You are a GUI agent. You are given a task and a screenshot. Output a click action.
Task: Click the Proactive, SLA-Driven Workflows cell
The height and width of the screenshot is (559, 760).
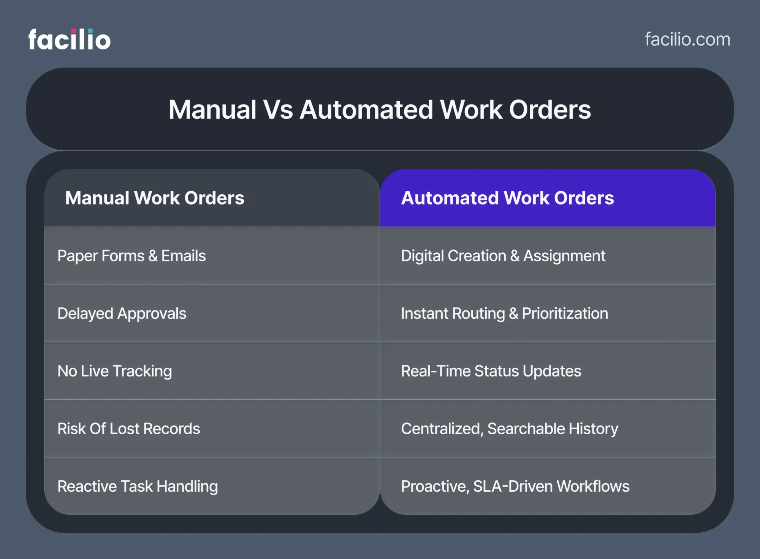click(515, 486)
